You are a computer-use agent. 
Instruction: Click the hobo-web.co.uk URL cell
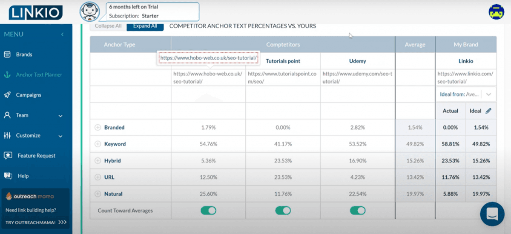(x=208, y=77)
